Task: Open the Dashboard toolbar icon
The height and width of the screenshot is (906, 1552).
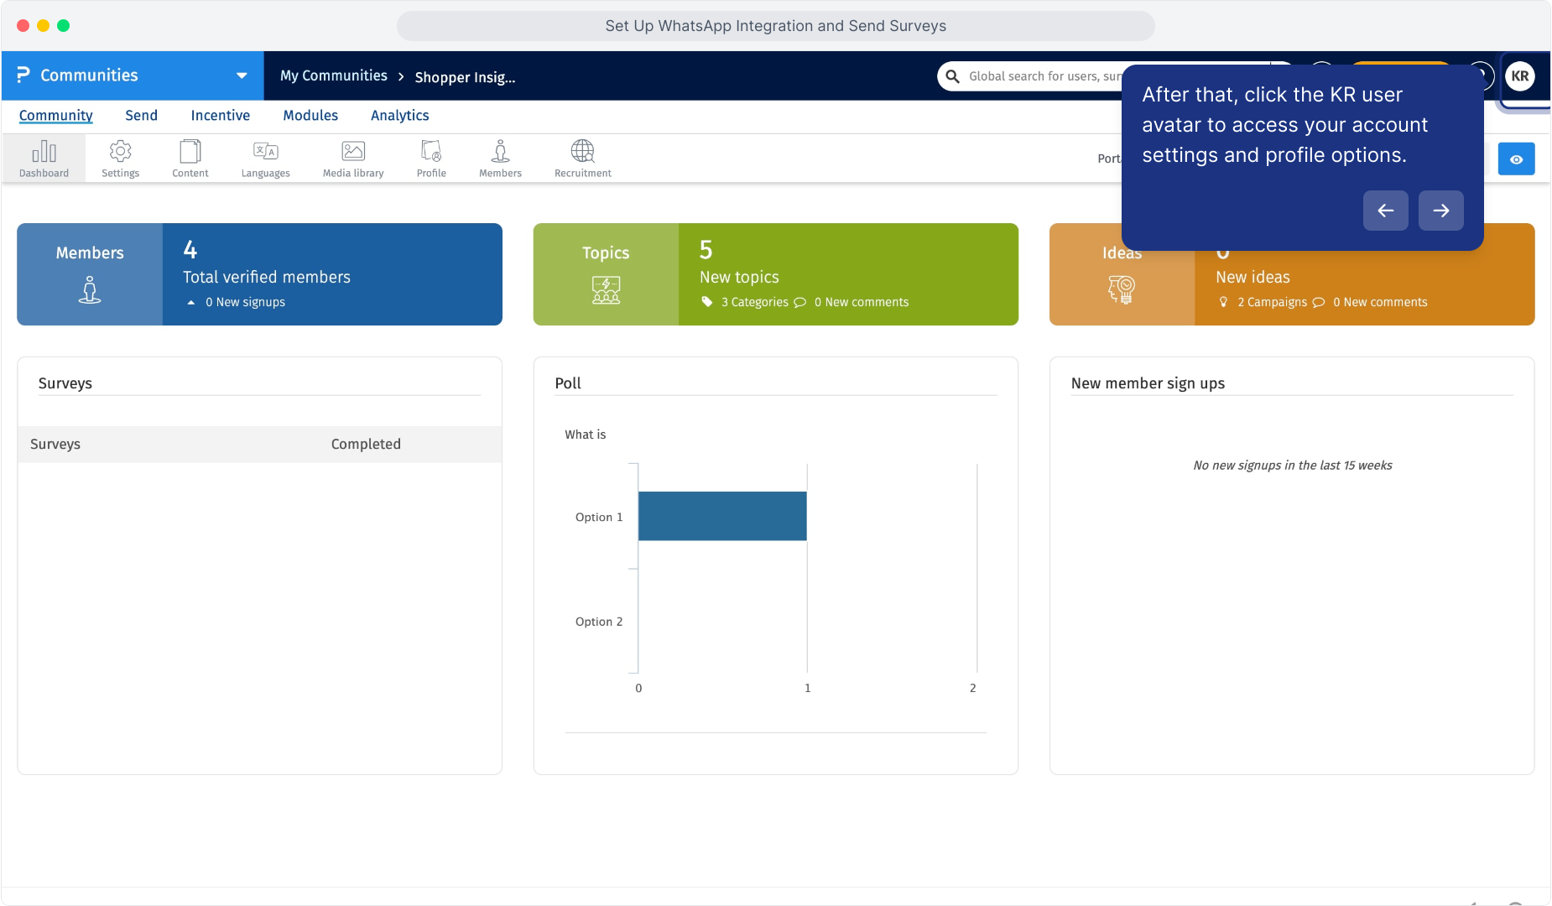Action: point(44,159)
